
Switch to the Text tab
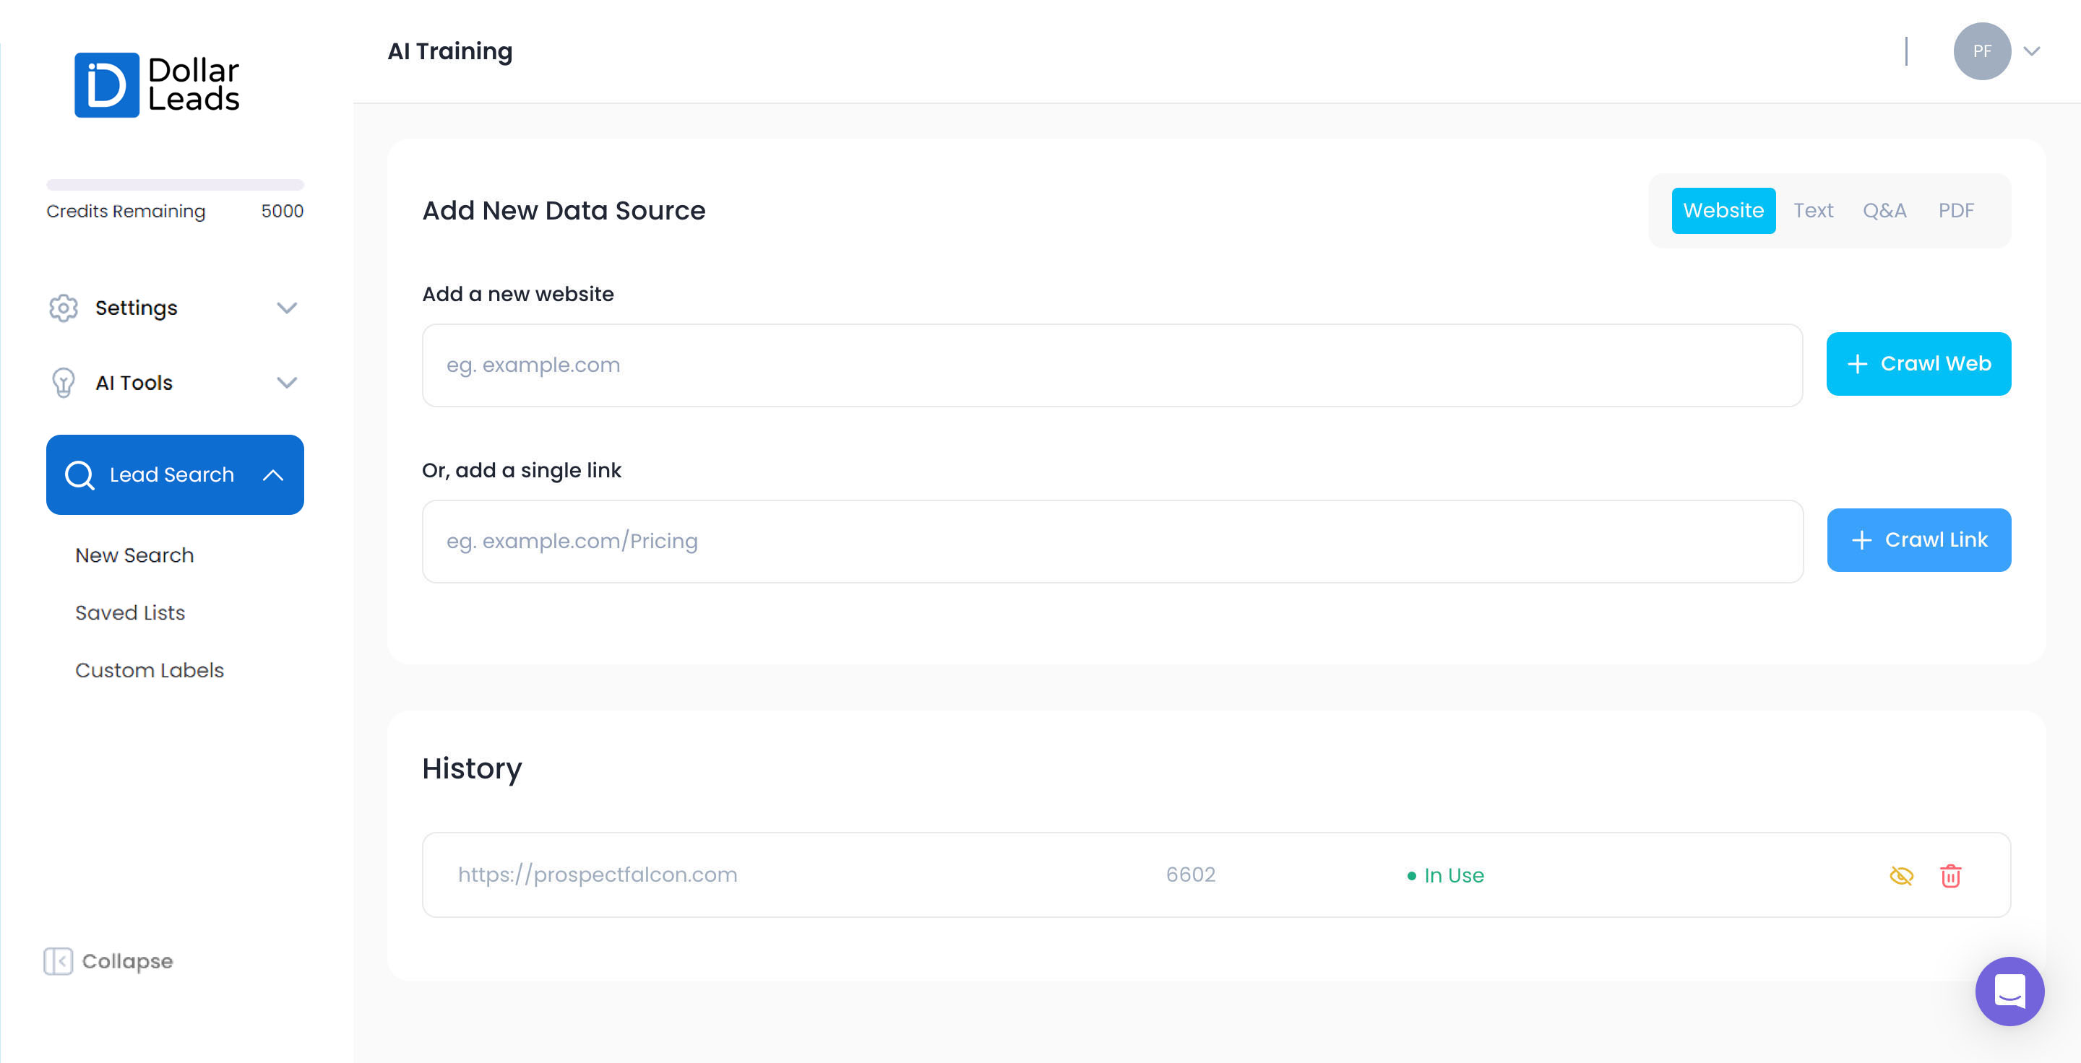tap(1813, 211)
